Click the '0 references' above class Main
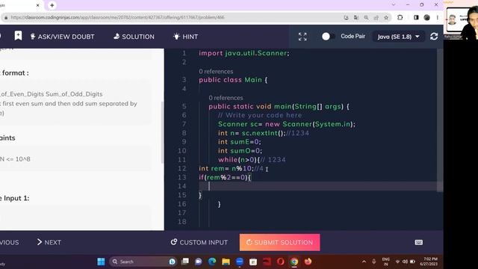The width and height of the screenshot is (478, 269). tap(216, 72)
